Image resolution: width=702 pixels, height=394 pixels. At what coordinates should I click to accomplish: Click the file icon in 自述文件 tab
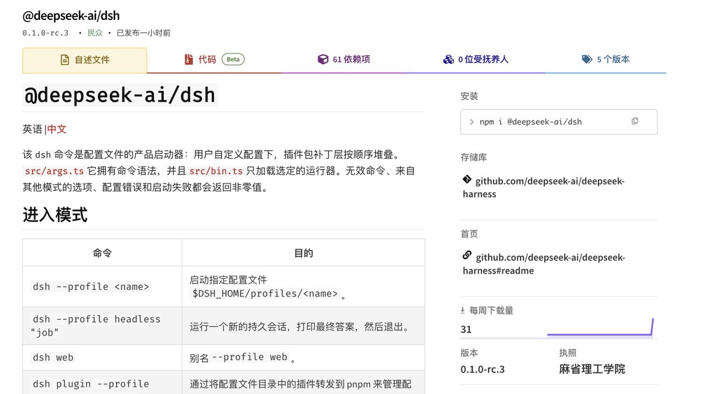point(65,60)
